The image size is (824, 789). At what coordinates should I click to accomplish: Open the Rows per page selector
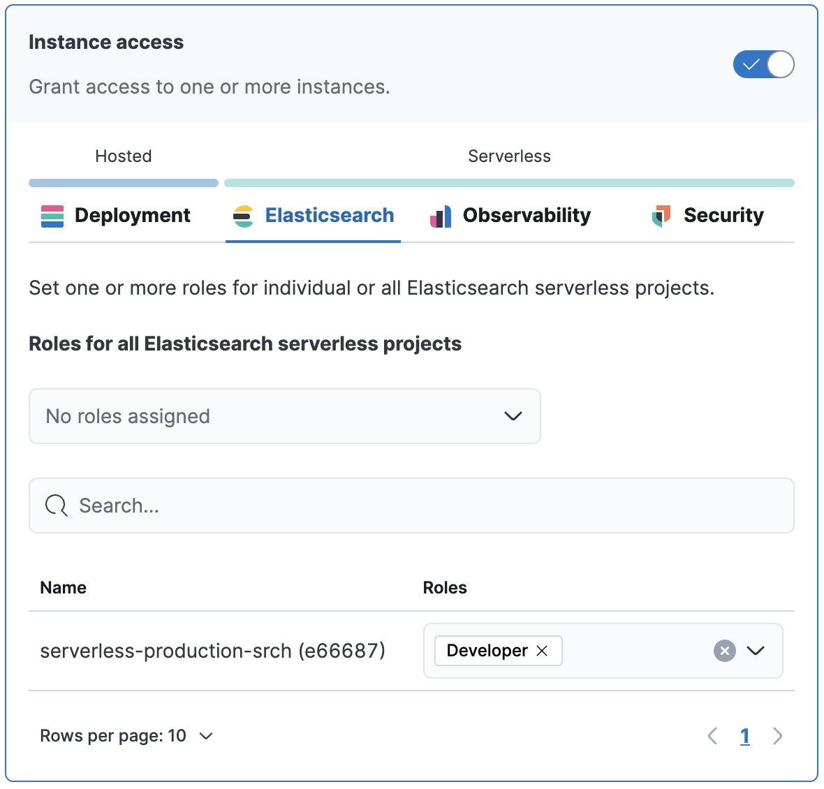(126, 736)
